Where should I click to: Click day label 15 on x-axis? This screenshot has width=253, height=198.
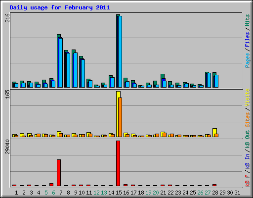119,193
